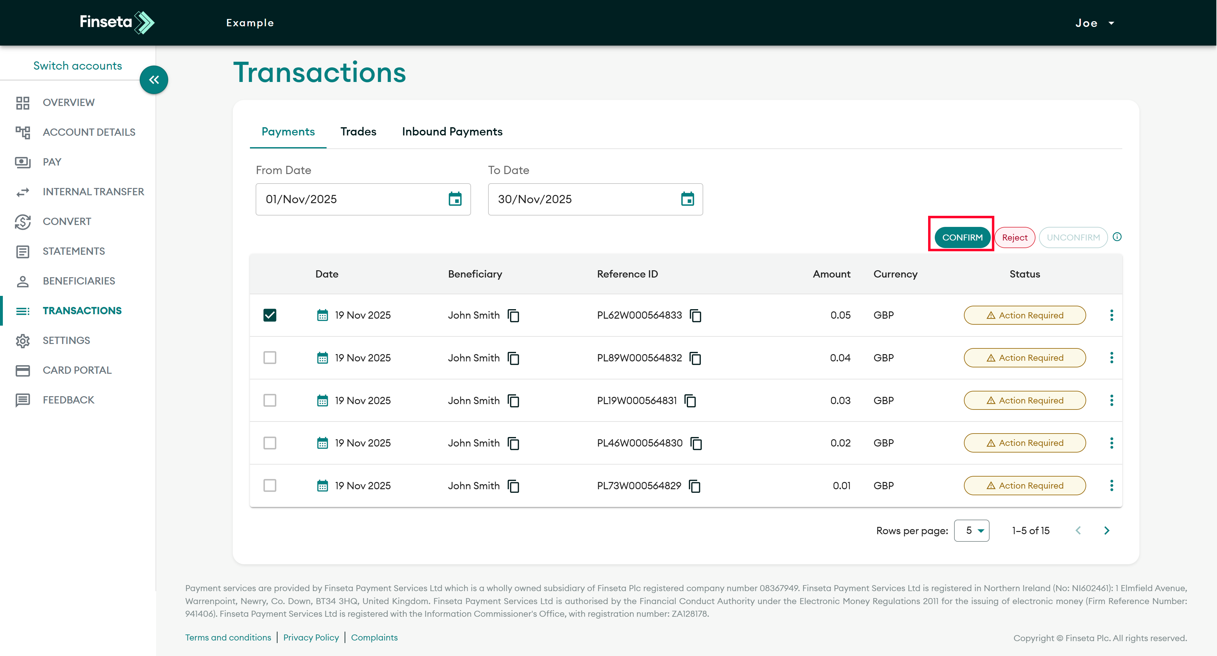
Task: Open the Privacy Policy link
Action: point(311,638)
